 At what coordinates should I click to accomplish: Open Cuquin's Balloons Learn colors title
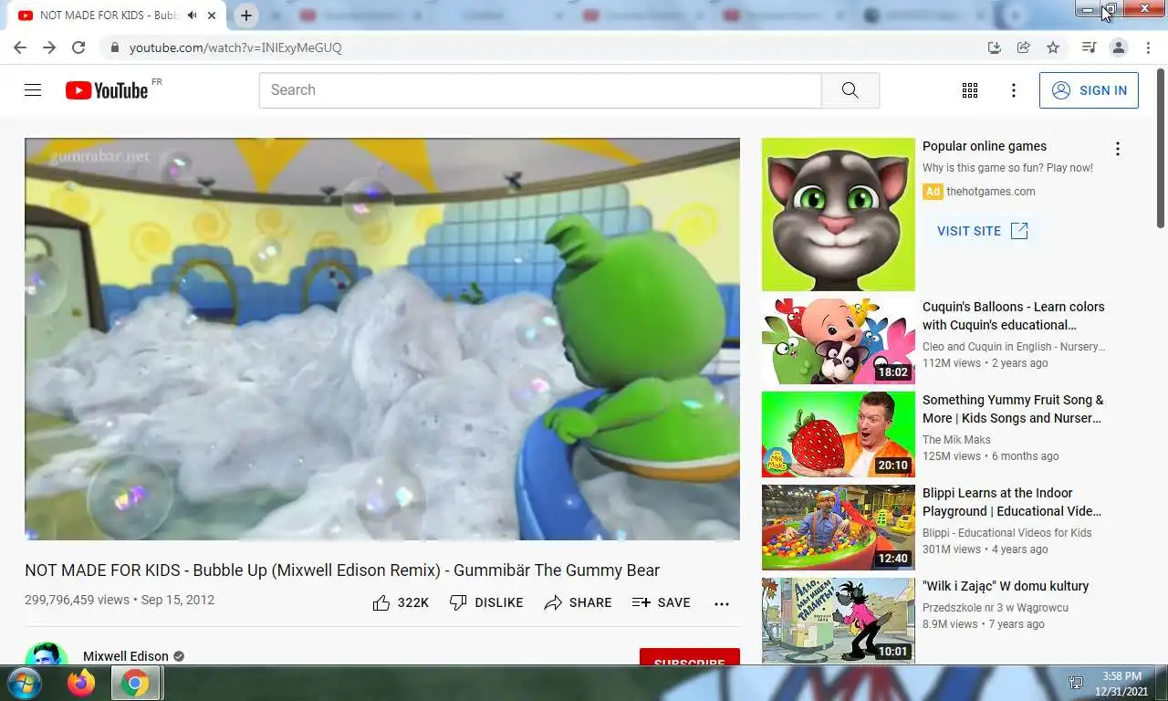[1014, 316]
